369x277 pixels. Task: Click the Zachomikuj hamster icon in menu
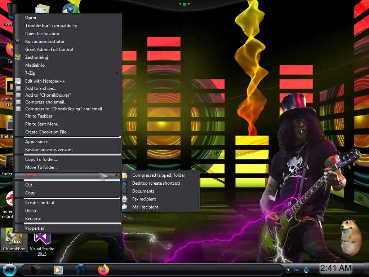tap(18, 57)
